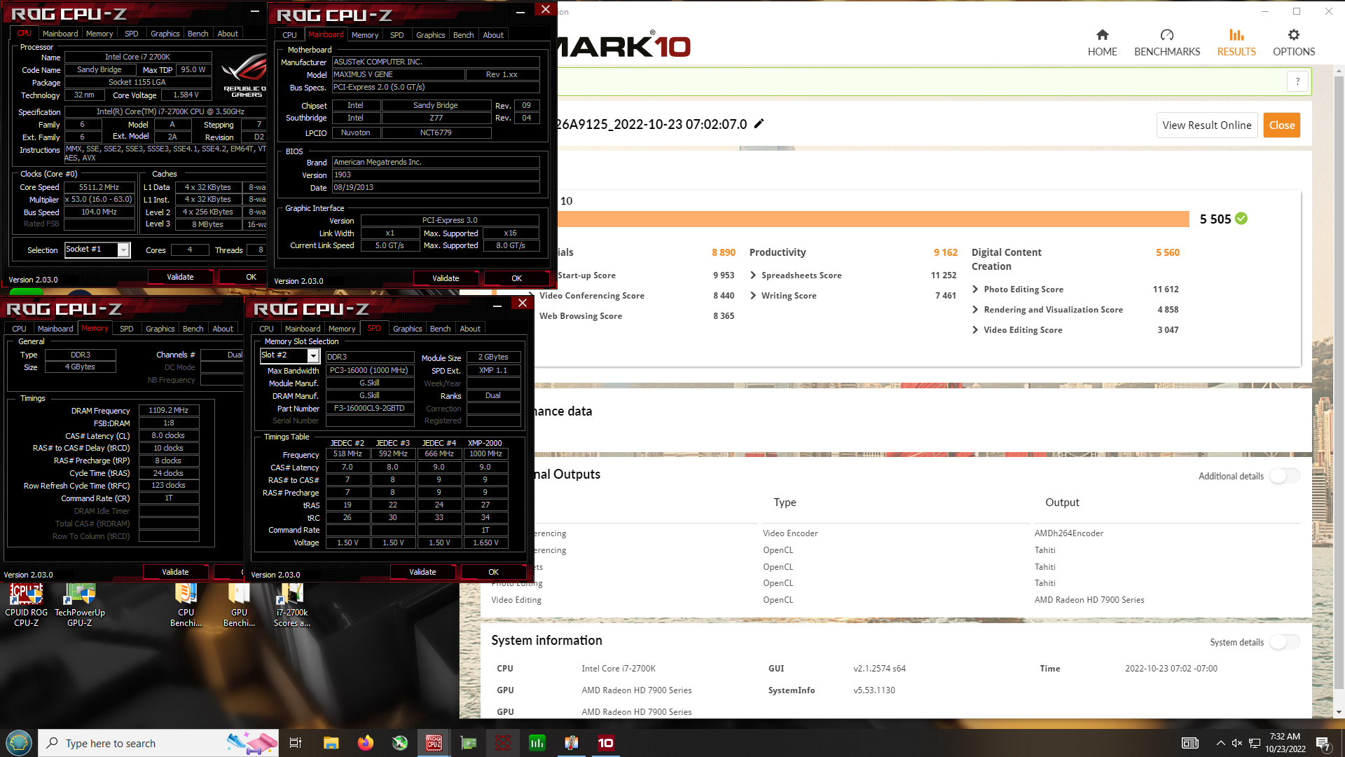Click Validate in SPD CPU-Z window
The width and height of the screenshot is (1345, 757).
(422, 572)
